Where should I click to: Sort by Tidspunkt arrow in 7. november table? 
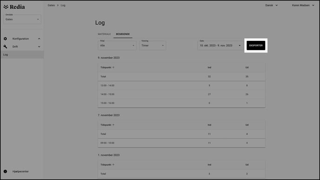tap(113, 125)
